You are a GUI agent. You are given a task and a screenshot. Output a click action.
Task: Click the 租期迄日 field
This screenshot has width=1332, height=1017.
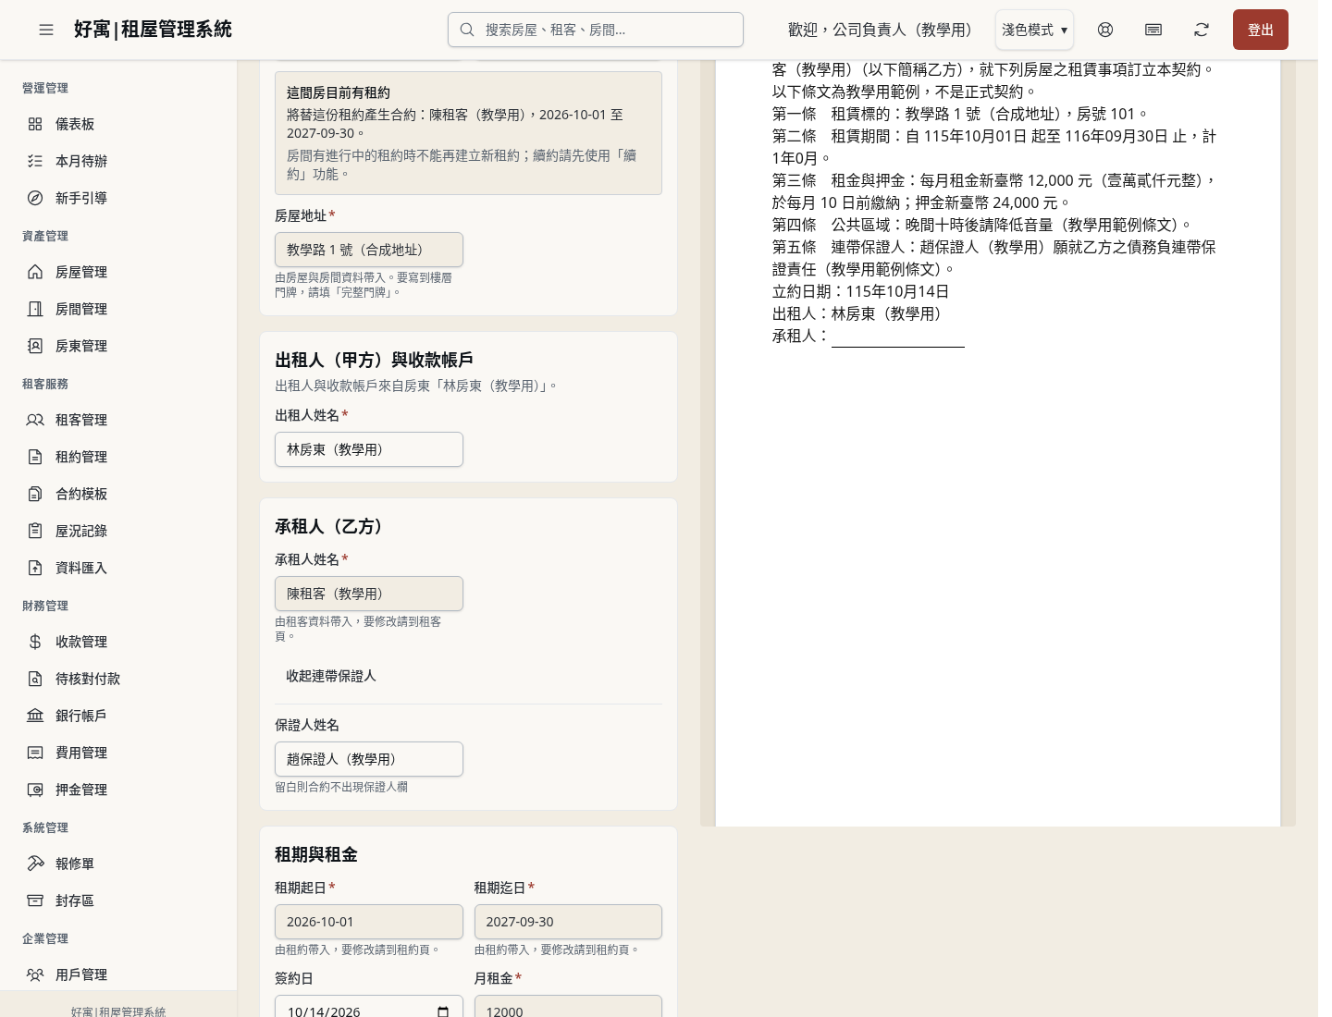pos(568,922)
